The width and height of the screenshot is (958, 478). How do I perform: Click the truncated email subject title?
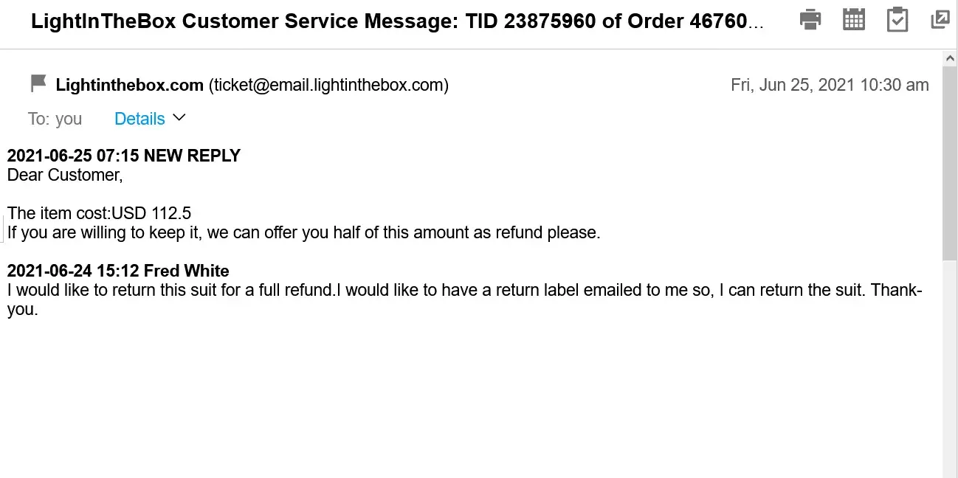(x=397, y=21)
